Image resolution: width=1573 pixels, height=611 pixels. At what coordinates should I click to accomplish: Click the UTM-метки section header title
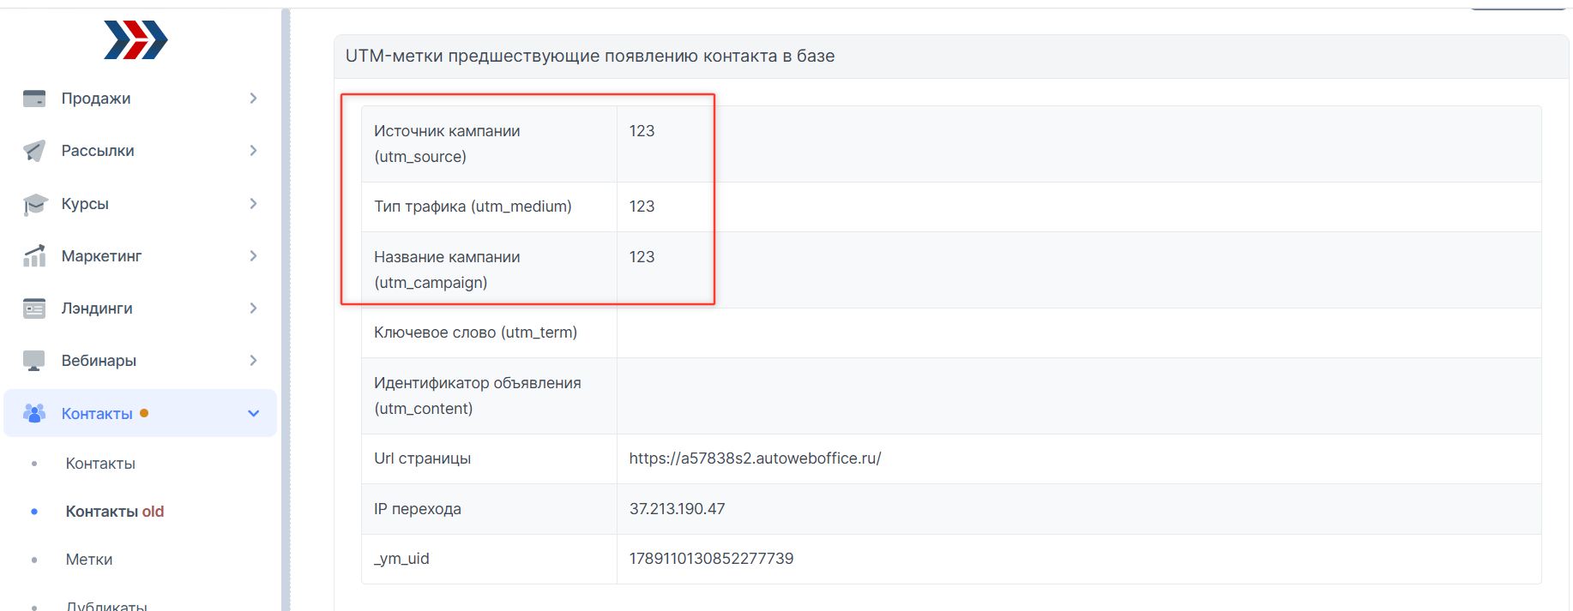tap(590, 57)
